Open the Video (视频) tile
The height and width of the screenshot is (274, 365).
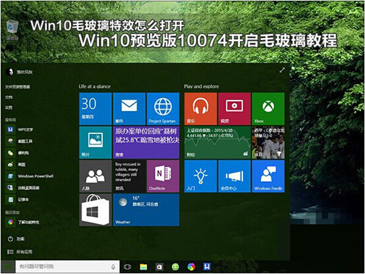[235, 108]
